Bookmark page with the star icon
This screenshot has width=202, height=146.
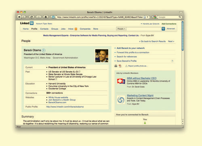(x=145, y=17)
